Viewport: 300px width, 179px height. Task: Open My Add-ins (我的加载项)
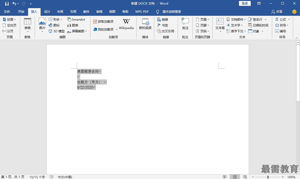(x=105, y=29)
